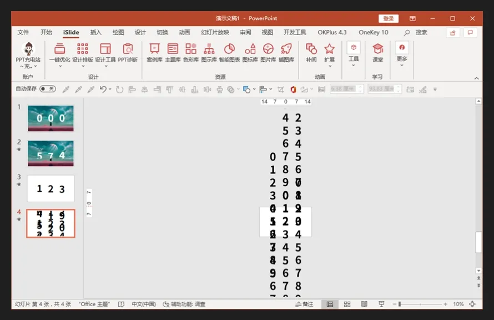Open the 案例库 case library

tap(154, 49)
